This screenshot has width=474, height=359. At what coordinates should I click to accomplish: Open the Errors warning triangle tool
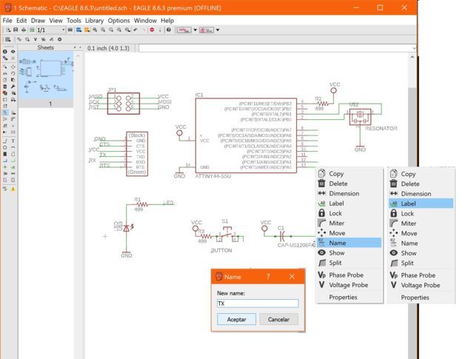pyautogui.click(x=13, y=189)
